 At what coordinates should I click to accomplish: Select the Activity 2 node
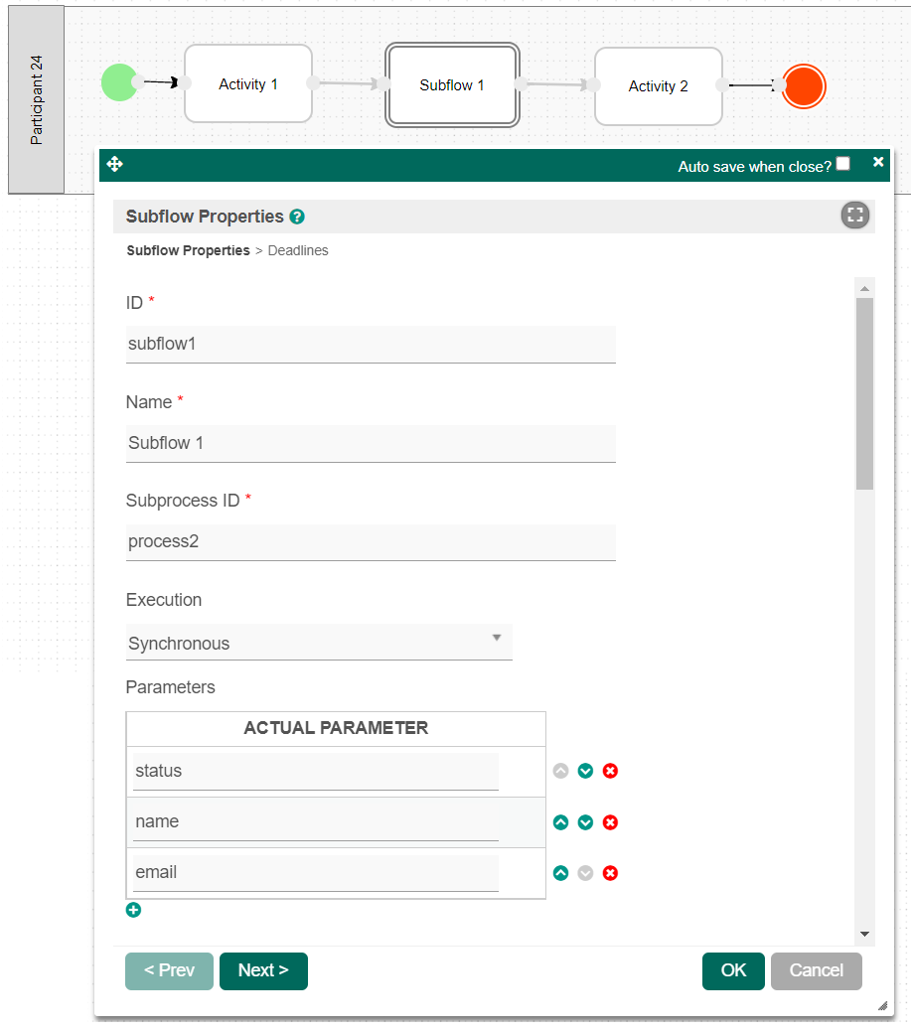[x=658, y=86]
